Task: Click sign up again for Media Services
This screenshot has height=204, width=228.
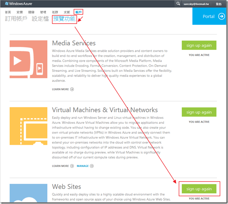Action: click(x=199, y=45)
